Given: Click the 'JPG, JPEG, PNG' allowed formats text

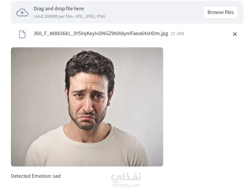Looking at the screenshot, I should [x=90, y=17].
